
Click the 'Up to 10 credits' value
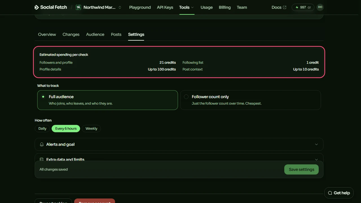coord(306,69)
